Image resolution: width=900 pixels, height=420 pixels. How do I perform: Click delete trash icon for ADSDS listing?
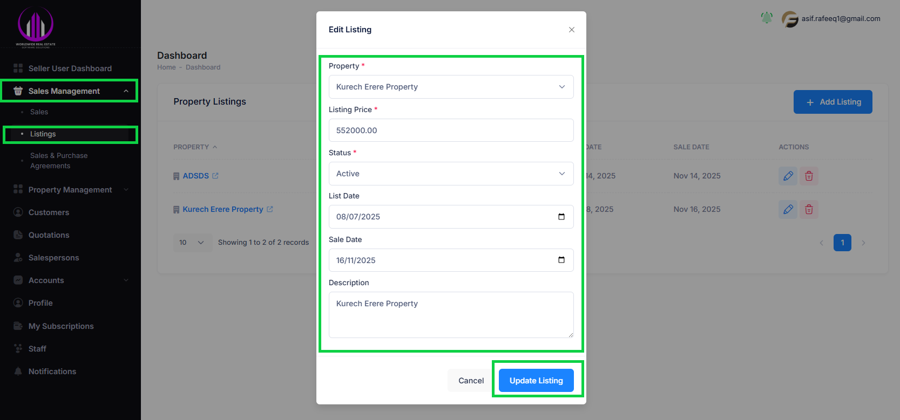pyautogui.click(x=809, y=176)
